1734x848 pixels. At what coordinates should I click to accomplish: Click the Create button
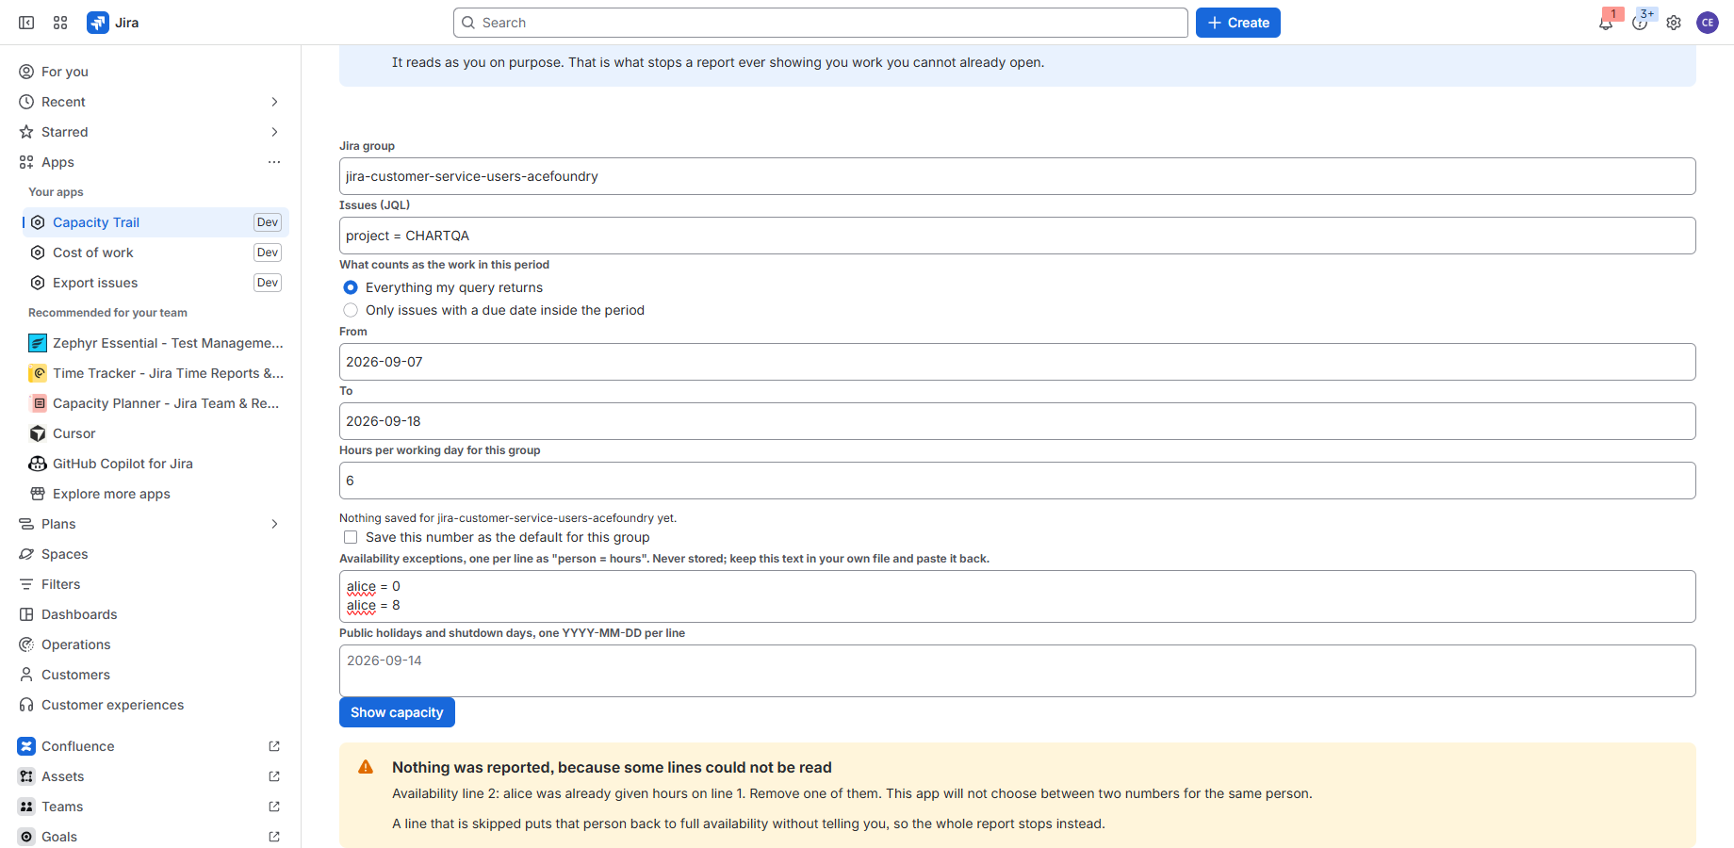1237,23
